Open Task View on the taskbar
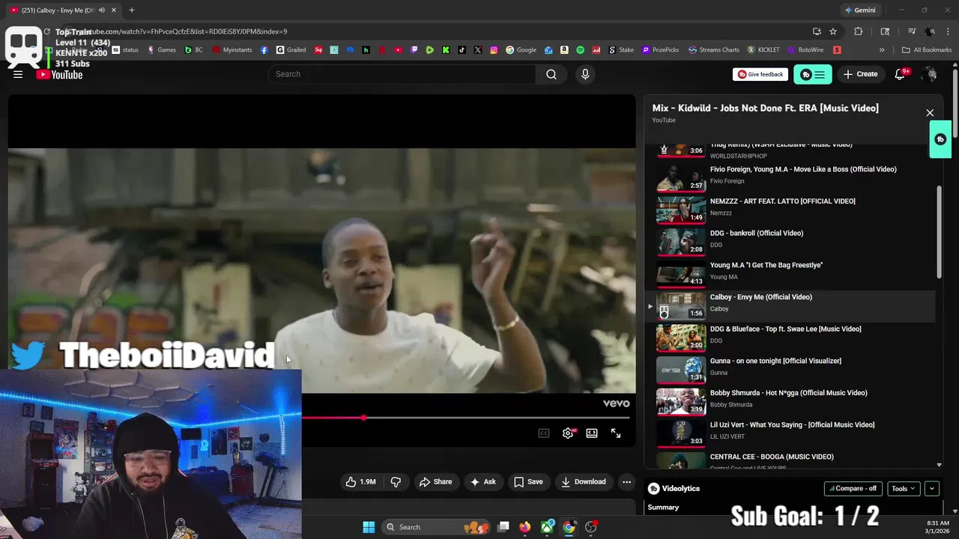The width and height of the screenshot is (959, 539). coord(503,527)
